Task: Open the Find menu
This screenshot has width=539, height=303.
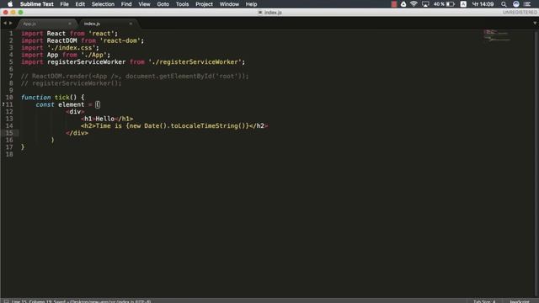Action: [x=126, y=4]
